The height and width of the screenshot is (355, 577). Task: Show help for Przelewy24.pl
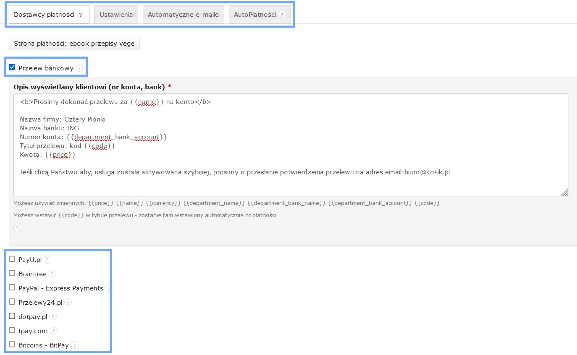click(x=68, y=303)
